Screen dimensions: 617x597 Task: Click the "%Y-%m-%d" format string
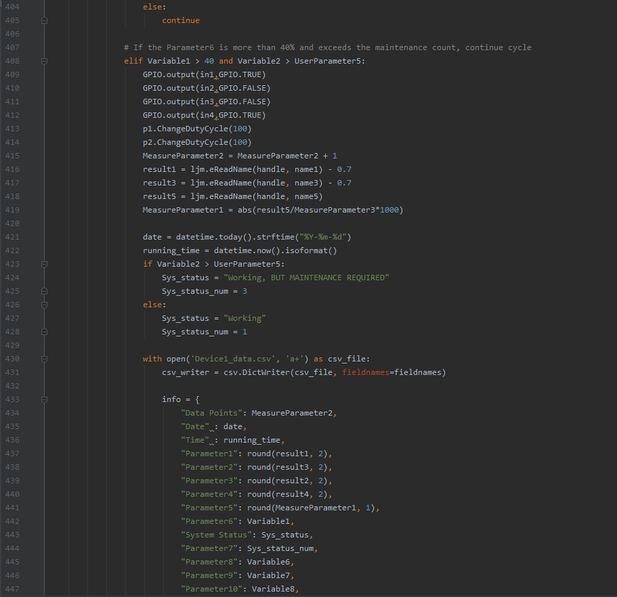pyautogui.click(x=322, y=237)
